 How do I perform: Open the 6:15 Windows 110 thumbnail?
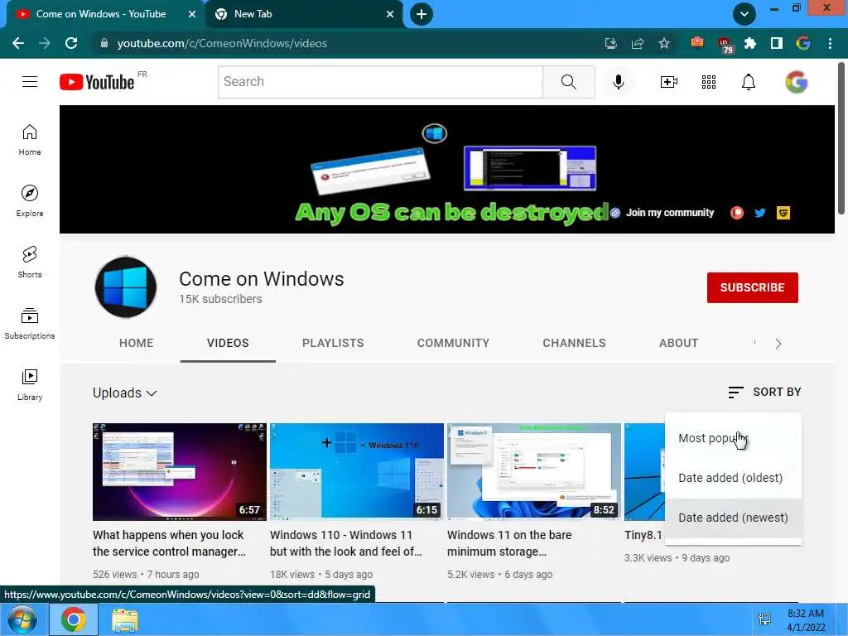[x=357, y=471]
